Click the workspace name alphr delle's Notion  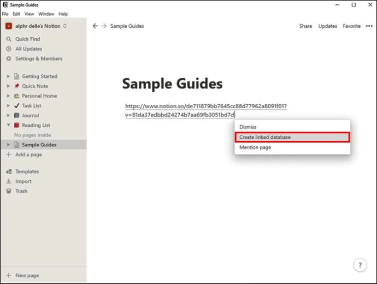point(38,26)
